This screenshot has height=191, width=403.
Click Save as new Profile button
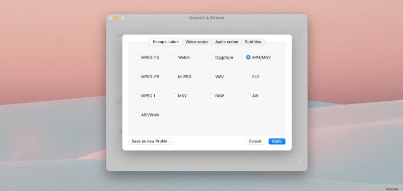point(151,142)
